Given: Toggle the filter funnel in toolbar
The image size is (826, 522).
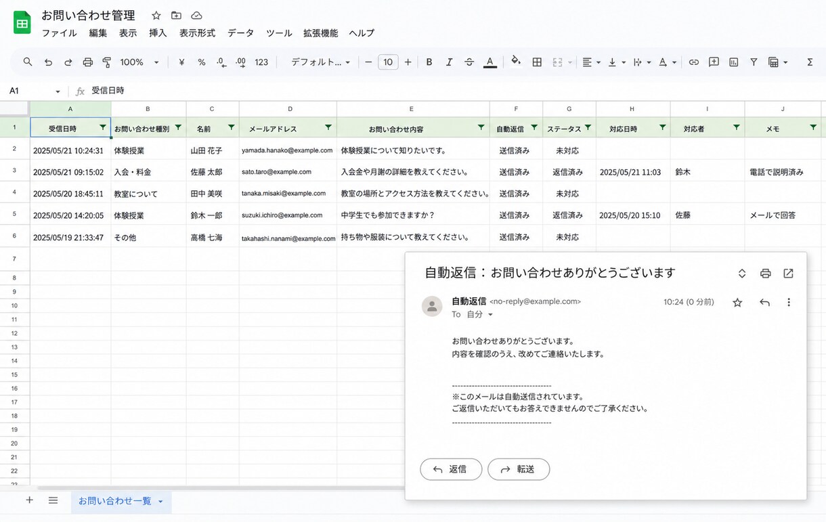Looking at the screenshot, I should coord(754,62).
